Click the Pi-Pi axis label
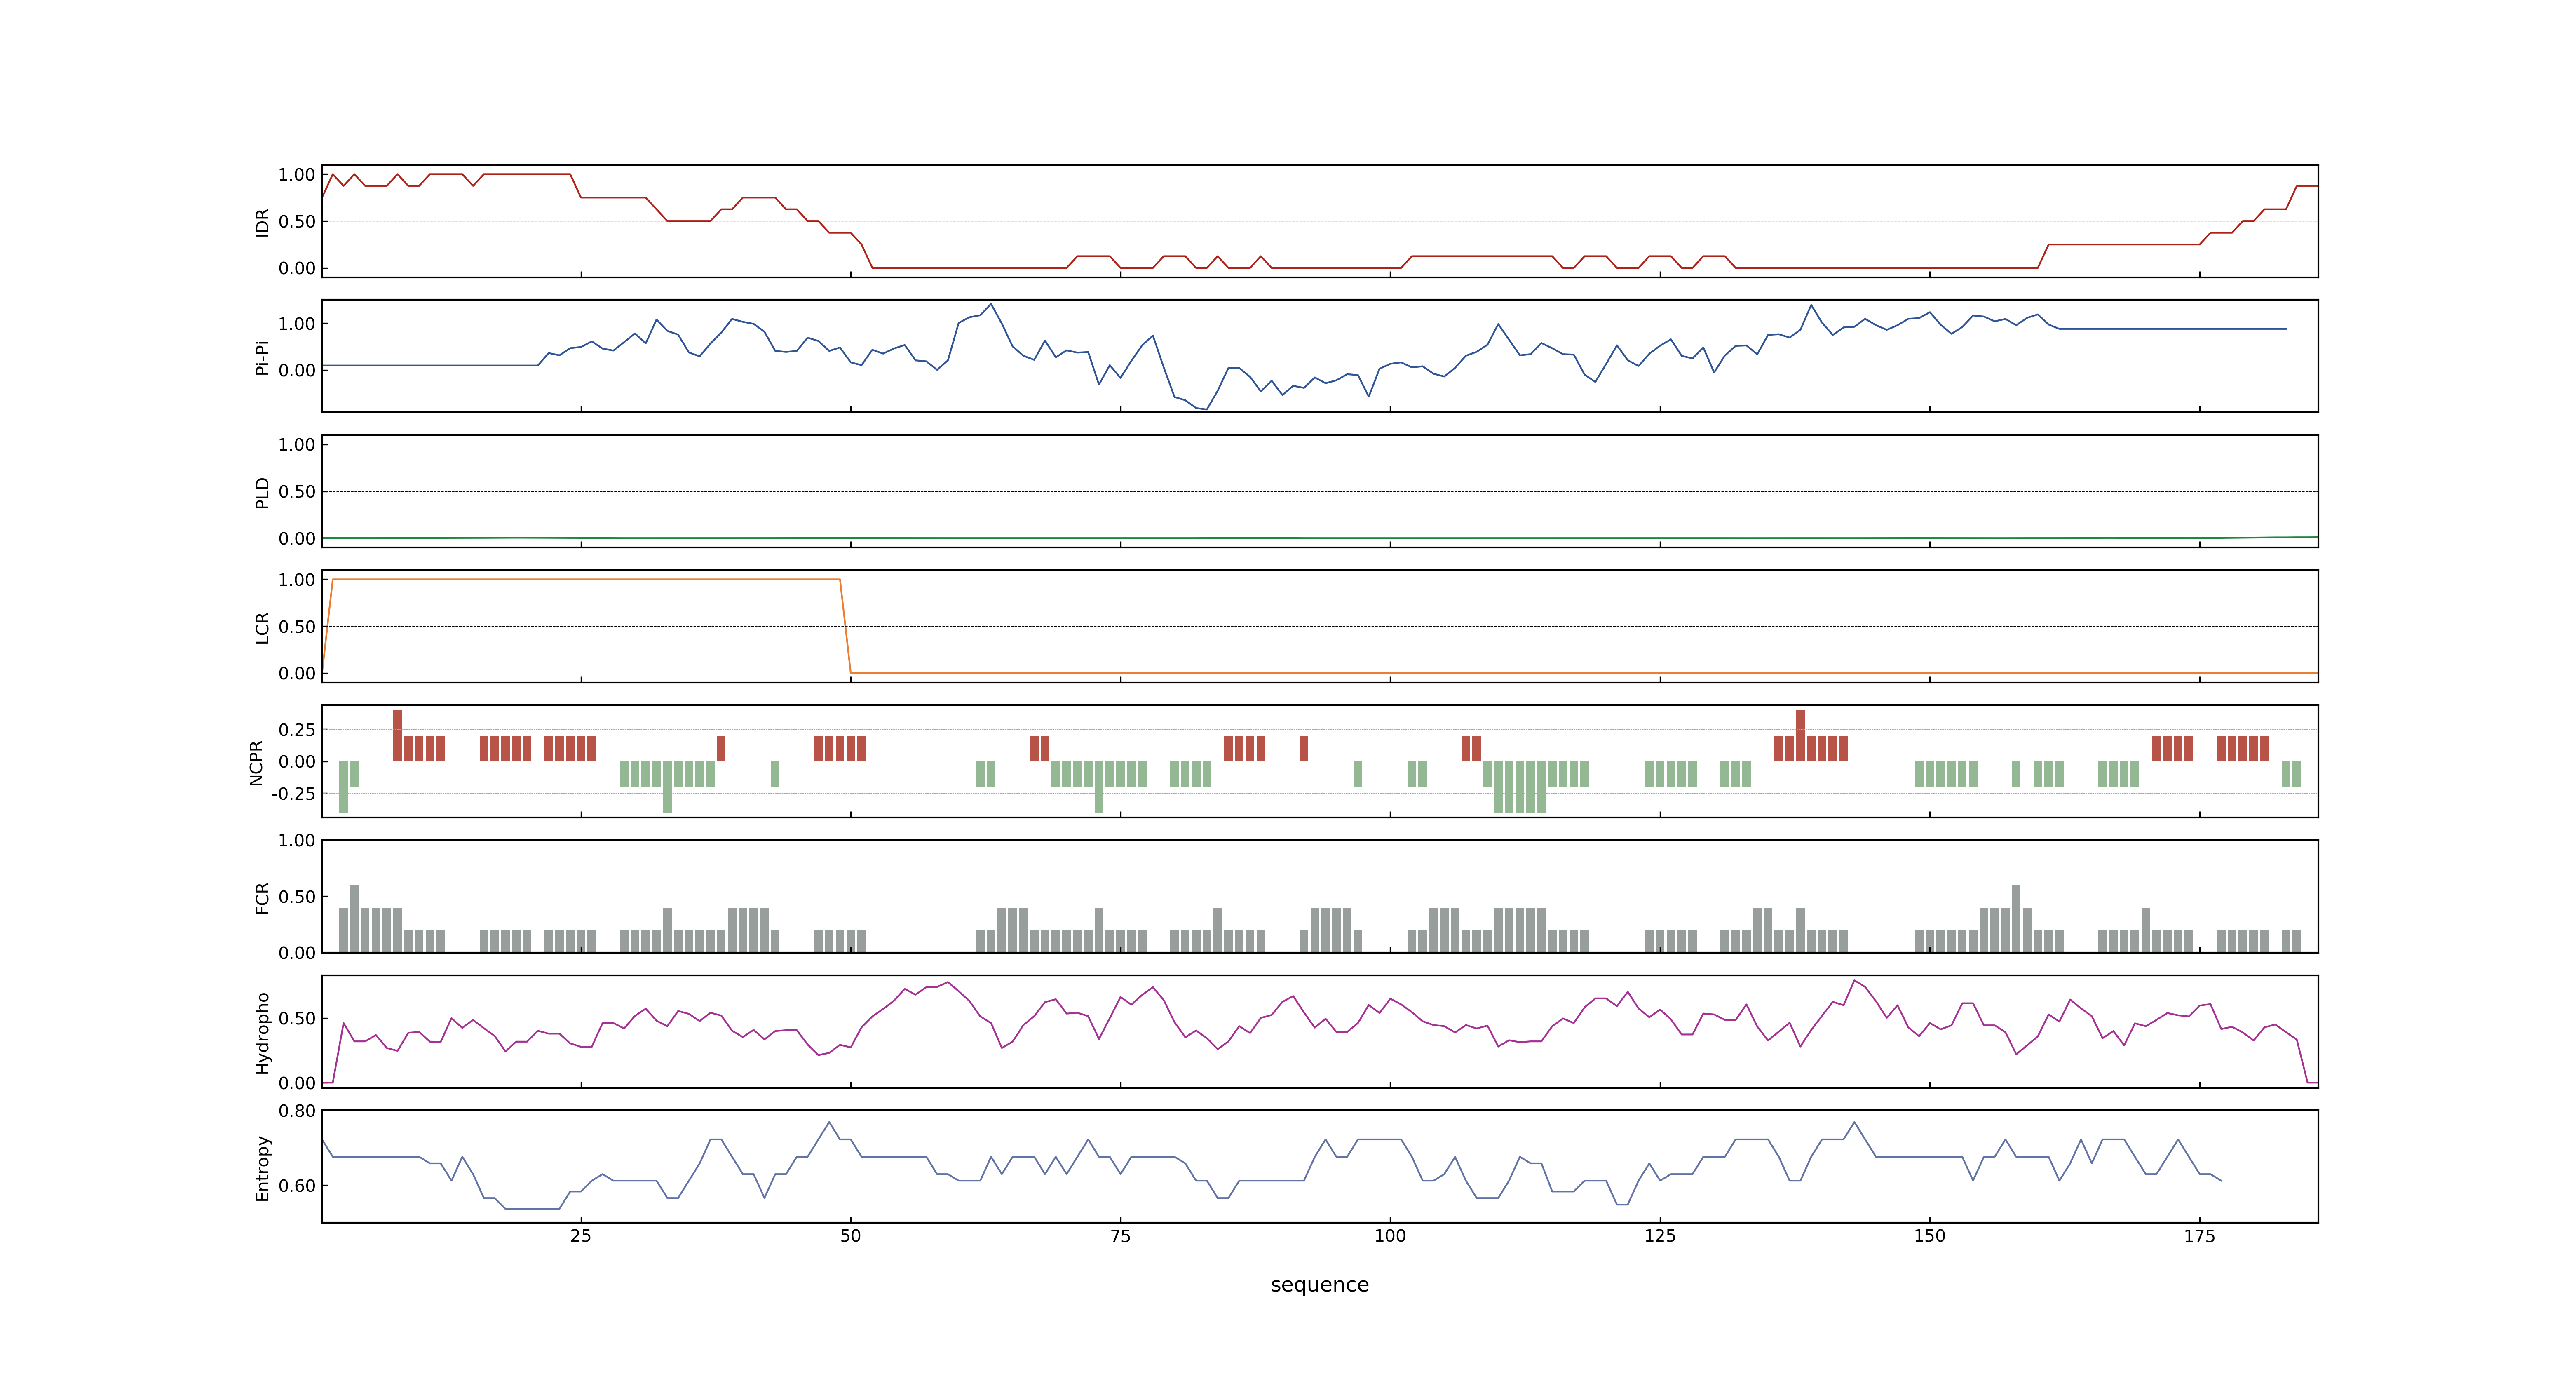The height and width of the screenshot is (1374, 2576). [x=262, y=357]
